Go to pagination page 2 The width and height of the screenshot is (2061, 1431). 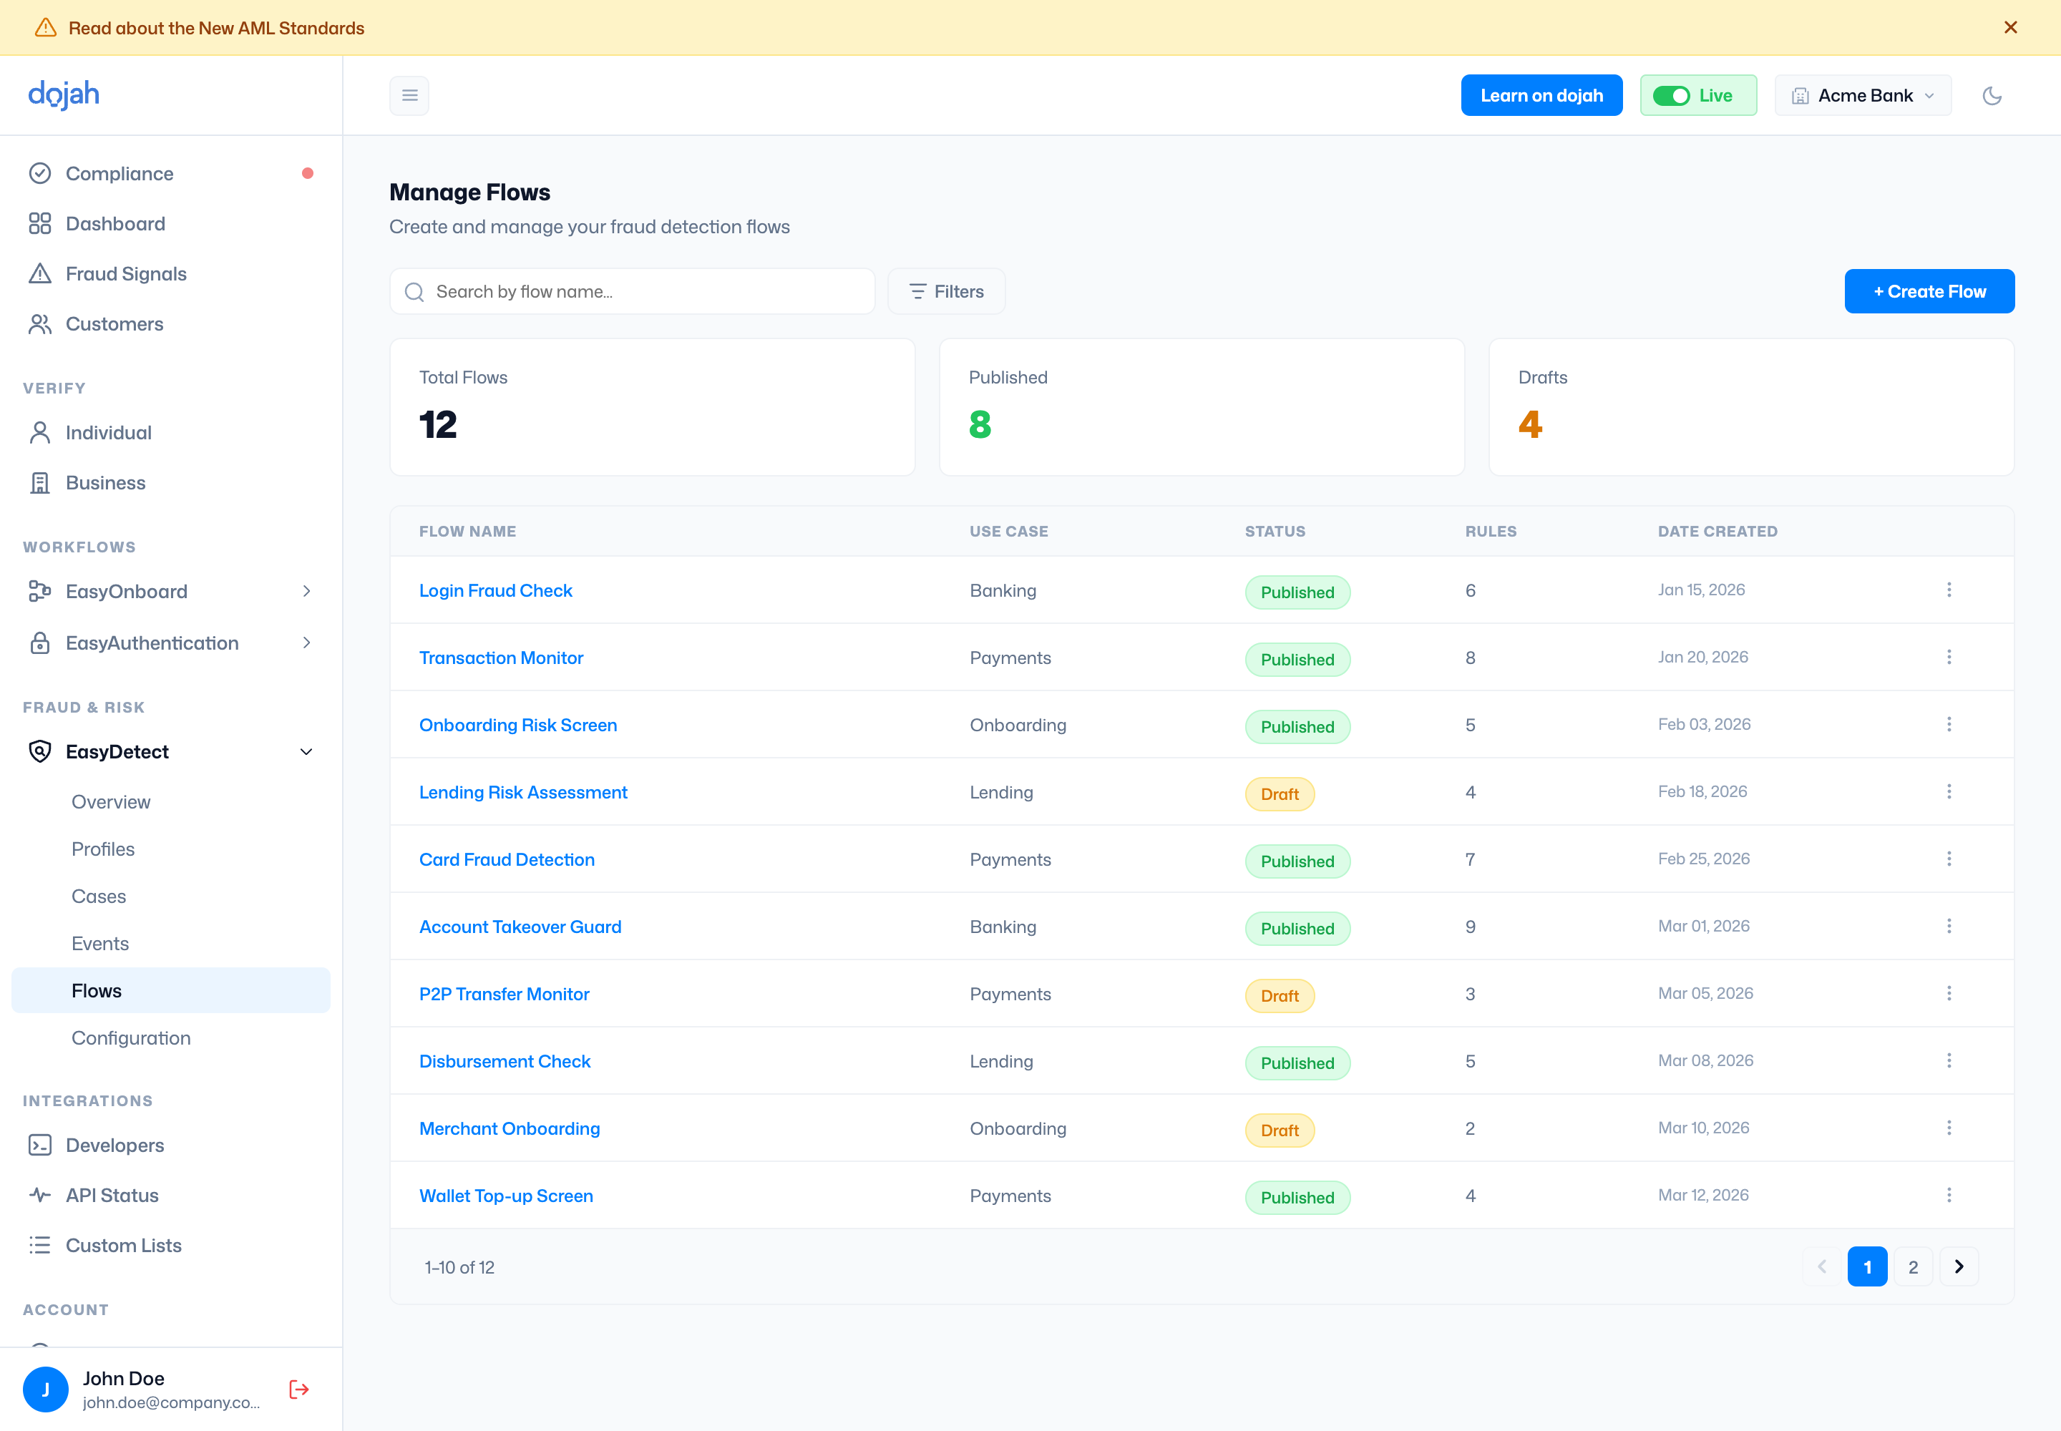click(1913, 1267)
